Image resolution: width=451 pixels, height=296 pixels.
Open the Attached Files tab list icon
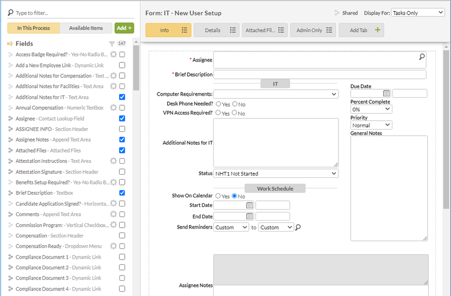[x=281, y=30]
